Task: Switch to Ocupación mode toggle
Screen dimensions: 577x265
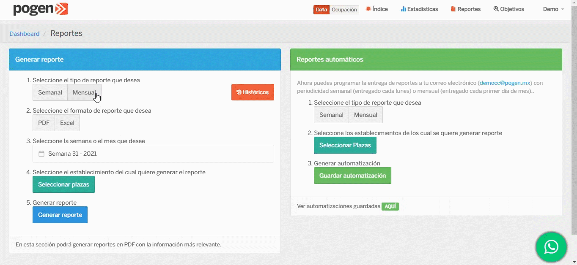Action: pos(344,10)
